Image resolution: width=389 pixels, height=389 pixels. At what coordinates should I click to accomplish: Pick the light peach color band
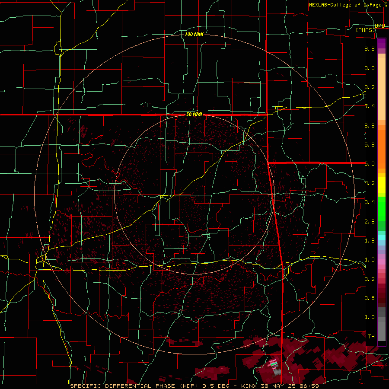click(x=382, y=89)
